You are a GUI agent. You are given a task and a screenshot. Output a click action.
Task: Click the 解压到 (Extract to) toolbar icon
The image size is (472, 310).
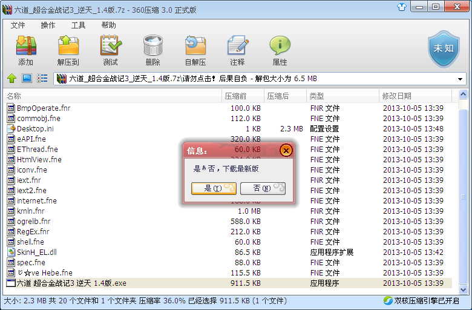click(68, 45)
